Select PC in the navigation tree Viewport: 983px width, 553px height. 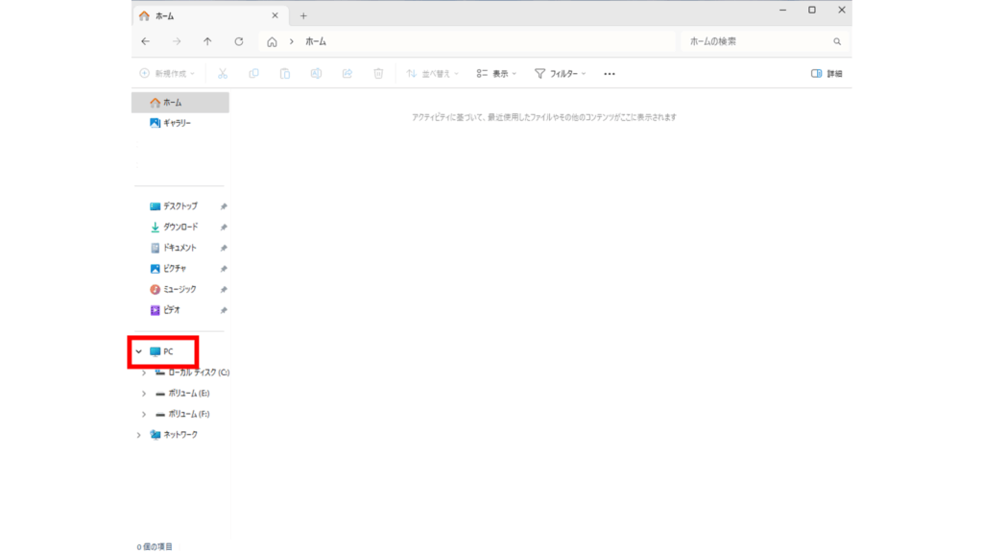pos(161,351)
